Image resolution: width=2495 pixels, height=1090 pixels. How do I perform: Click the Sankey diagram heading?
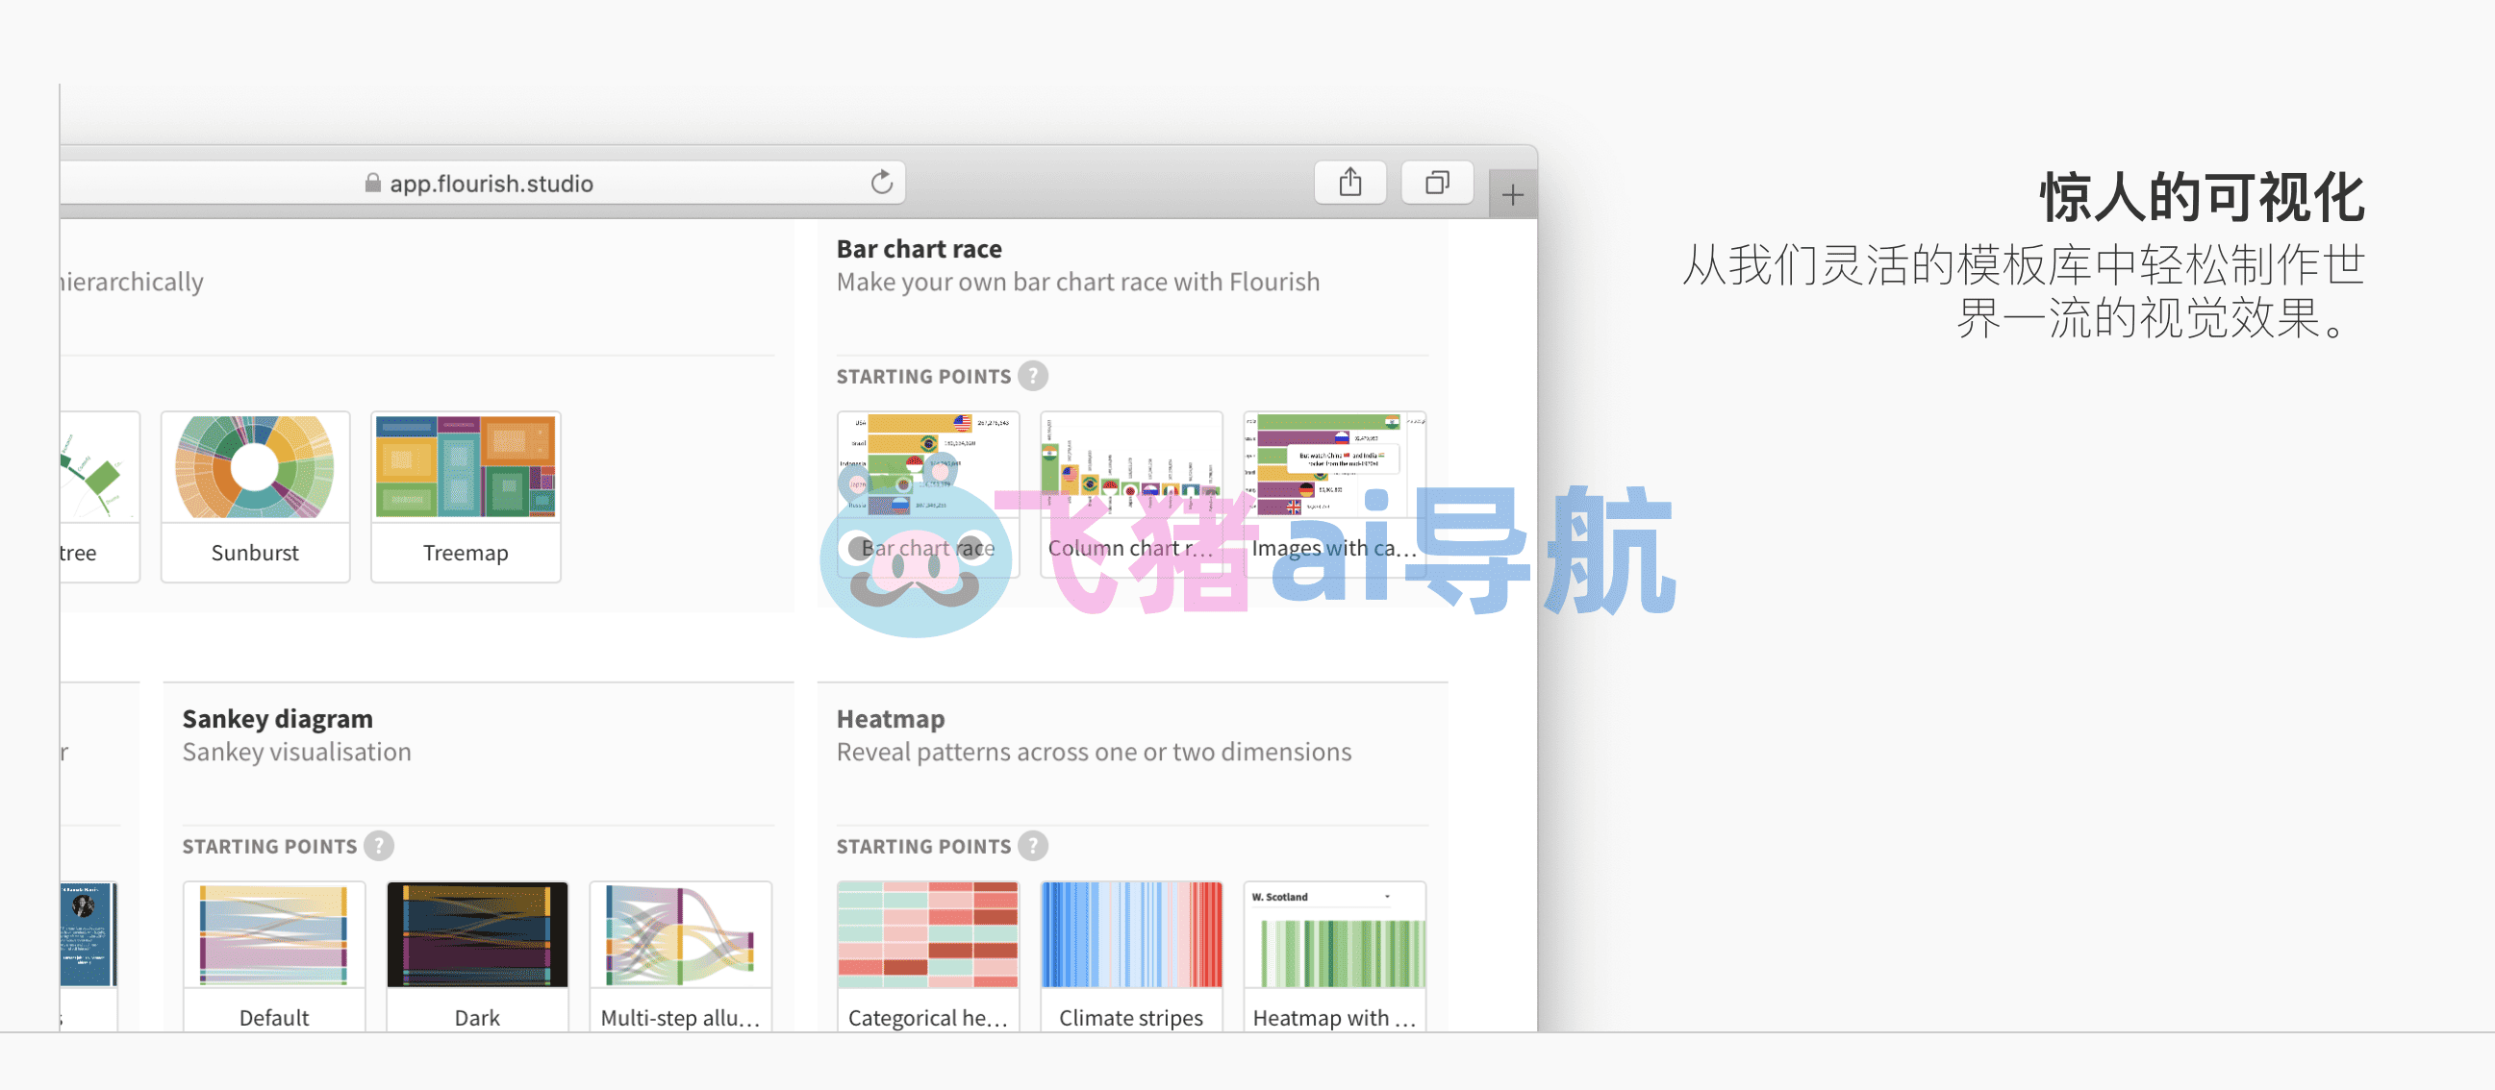point(277,718)
